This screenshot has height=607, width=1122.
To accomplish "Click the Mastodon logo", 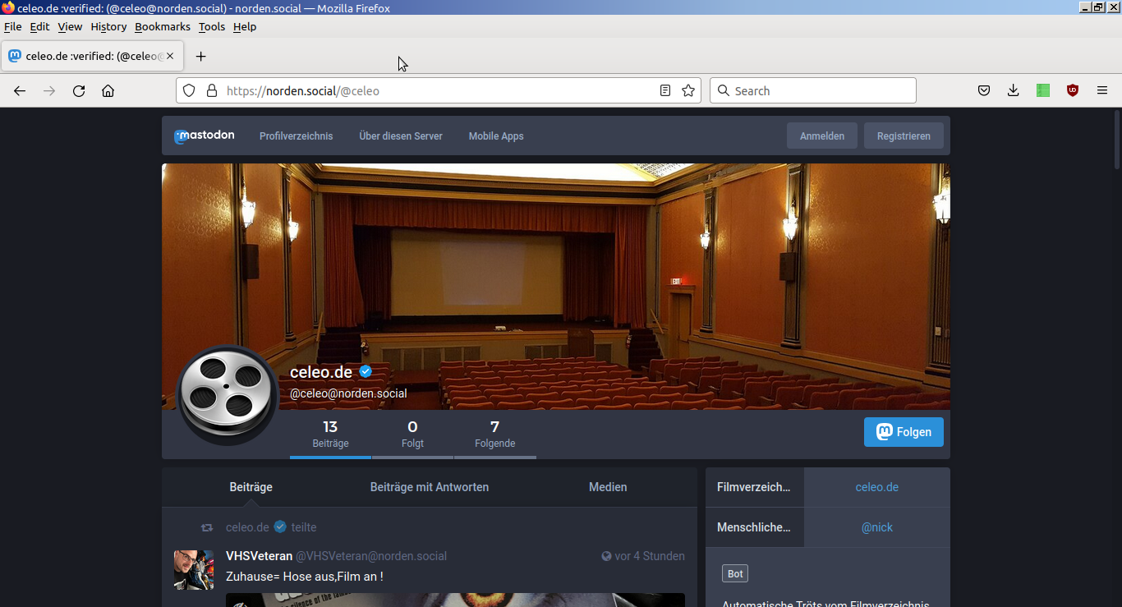I will (x=204, y=136).
